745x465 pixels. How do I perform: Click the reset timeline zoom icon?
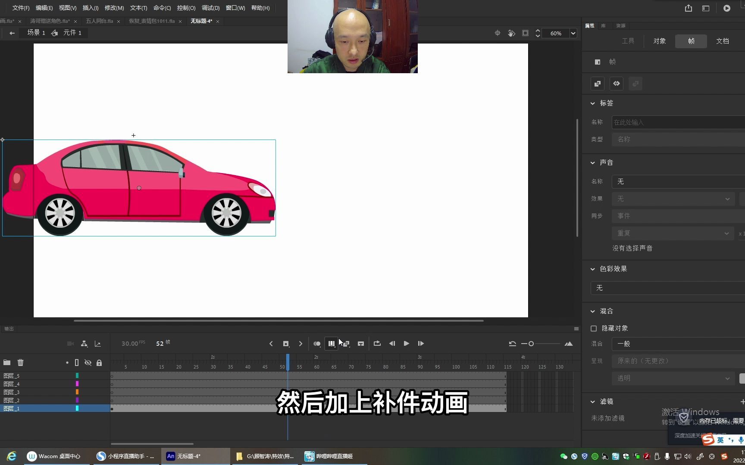click(x=512, y=344)
